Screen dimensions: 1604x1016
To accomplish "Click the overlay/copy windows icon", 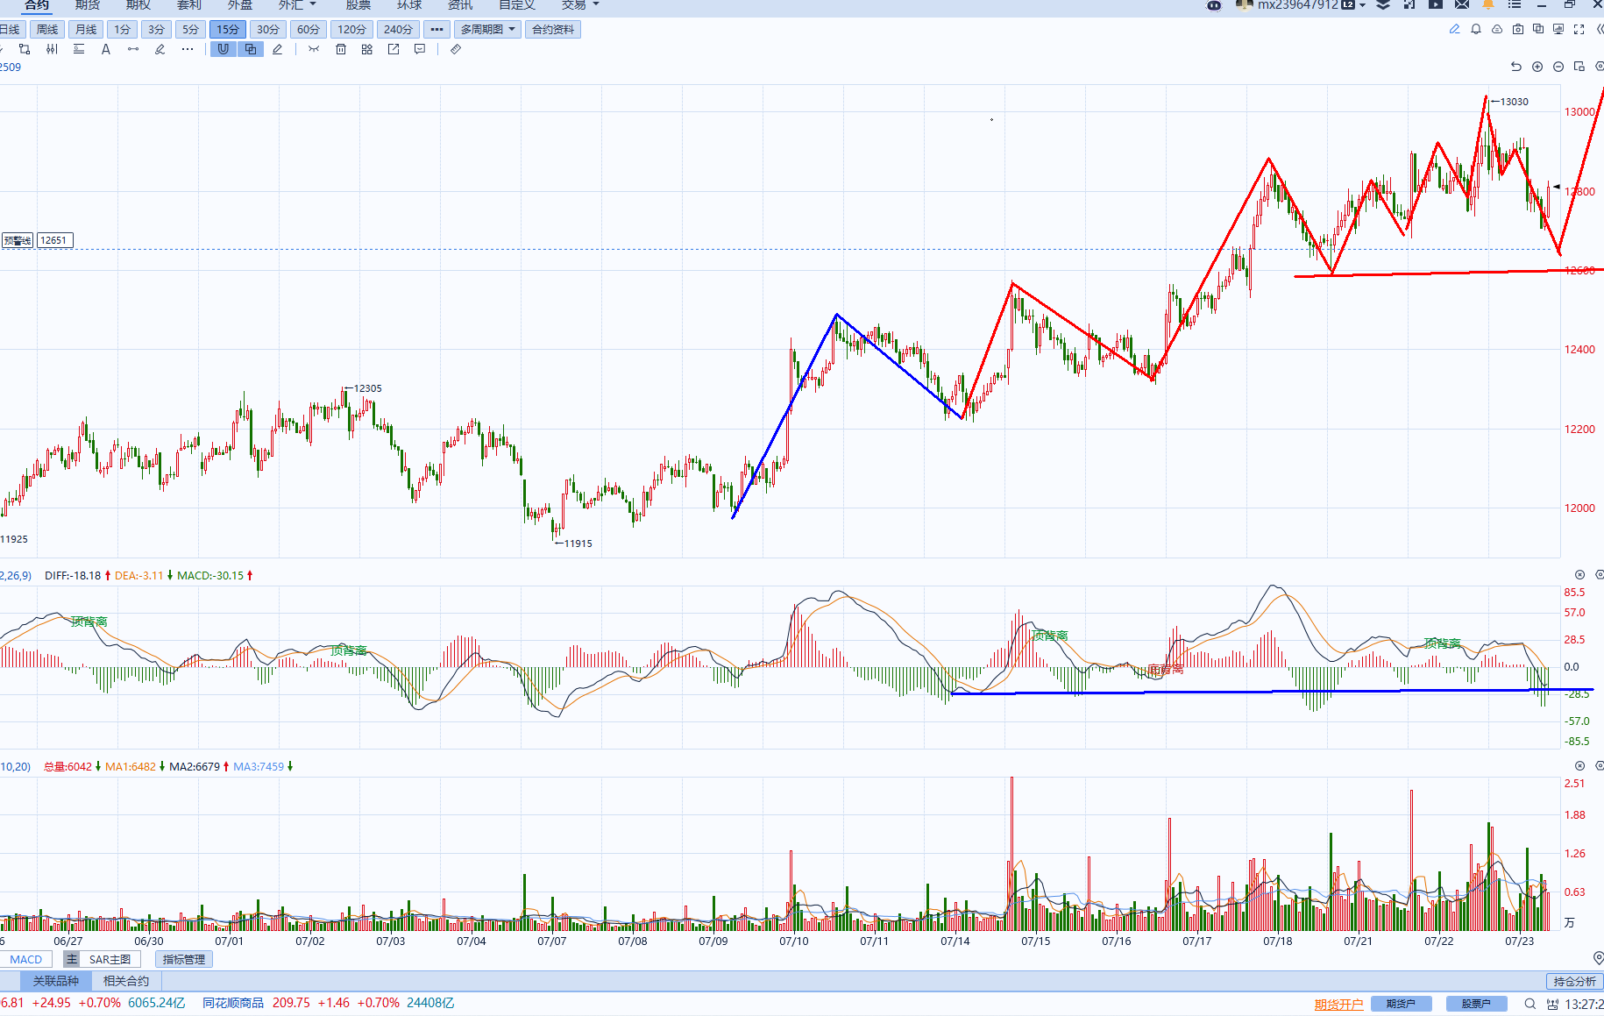I will [x=1538, y=29].
